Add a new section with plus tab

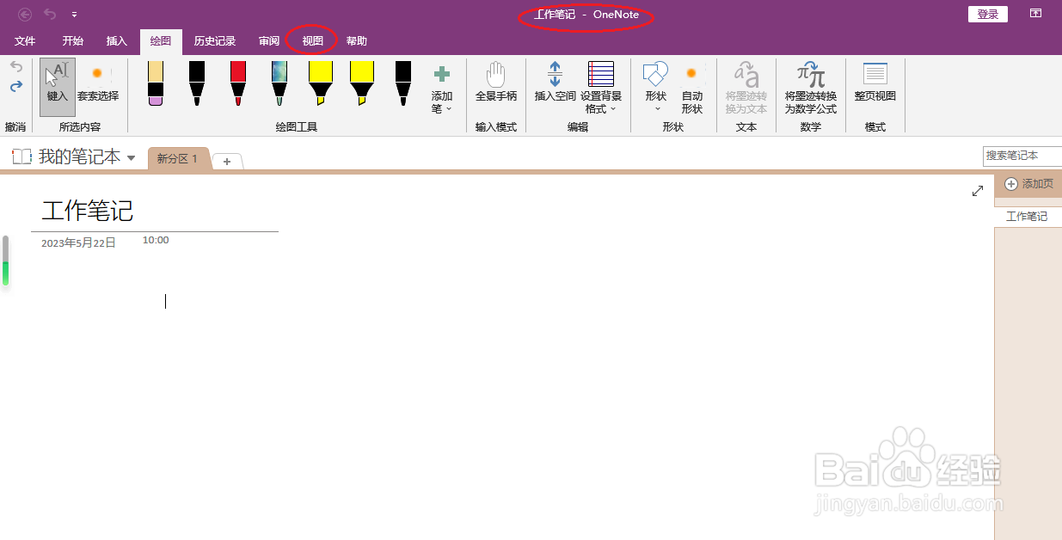click(x=227, y=162)
